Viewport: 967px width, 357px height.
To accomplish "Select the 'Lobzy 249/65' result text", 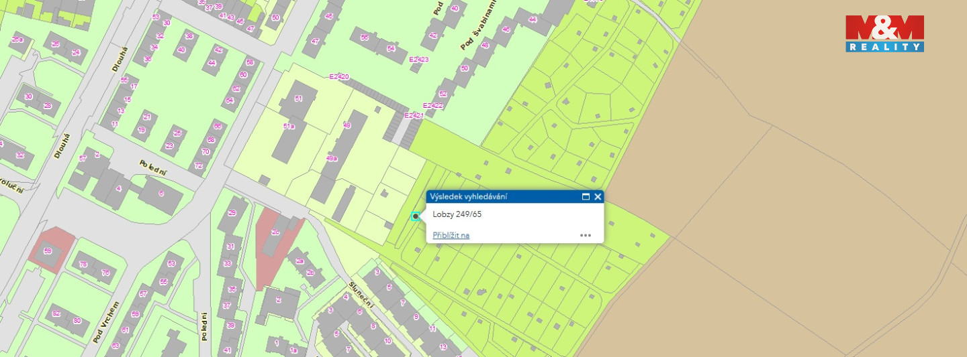I will pos(457,214).
